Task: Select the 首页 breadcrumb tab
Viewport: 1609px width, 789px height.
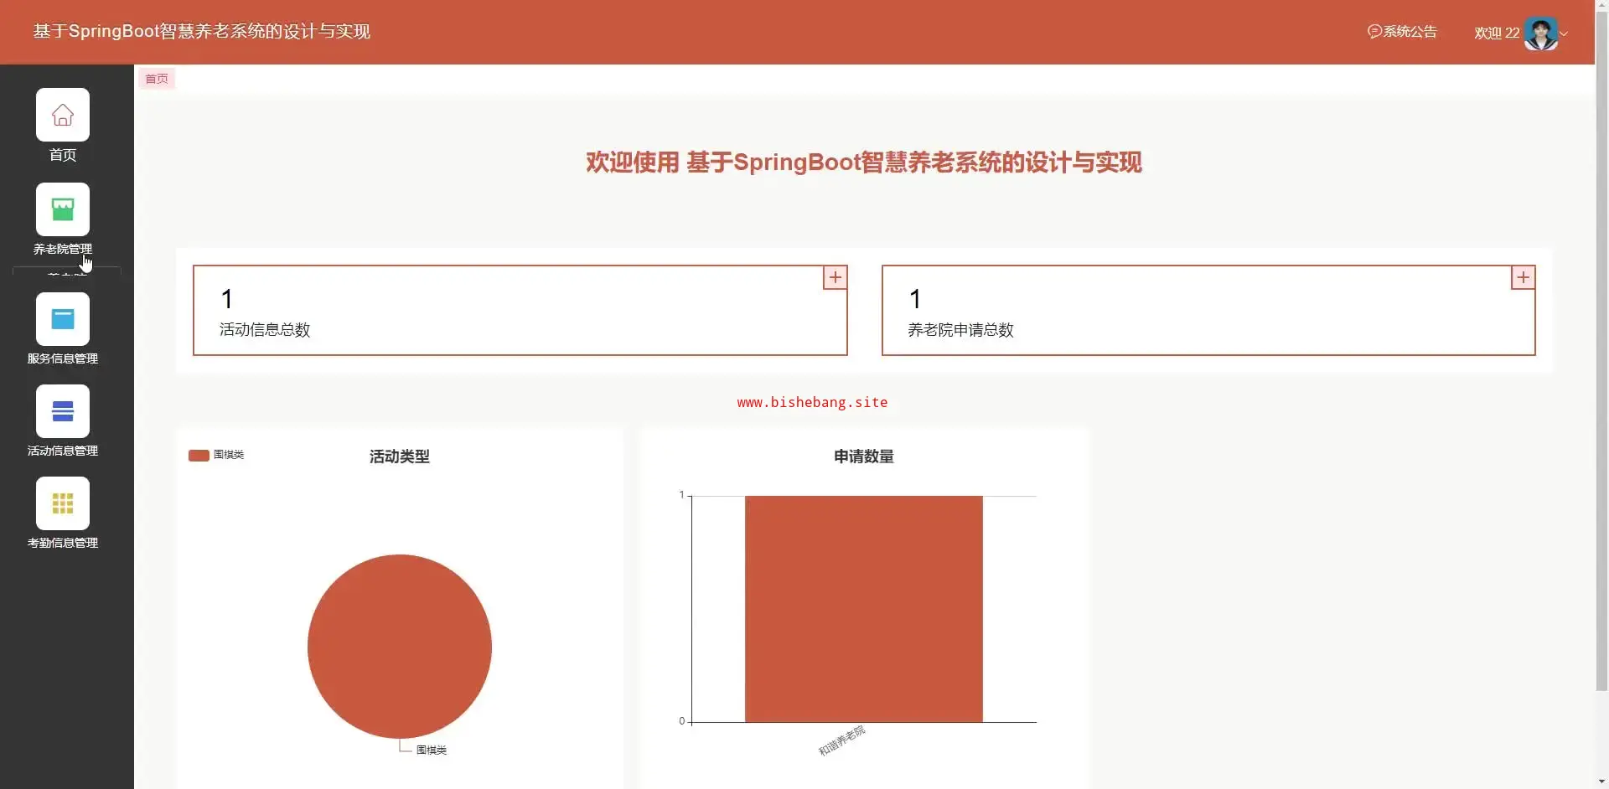Action: [x=157, y=79]
